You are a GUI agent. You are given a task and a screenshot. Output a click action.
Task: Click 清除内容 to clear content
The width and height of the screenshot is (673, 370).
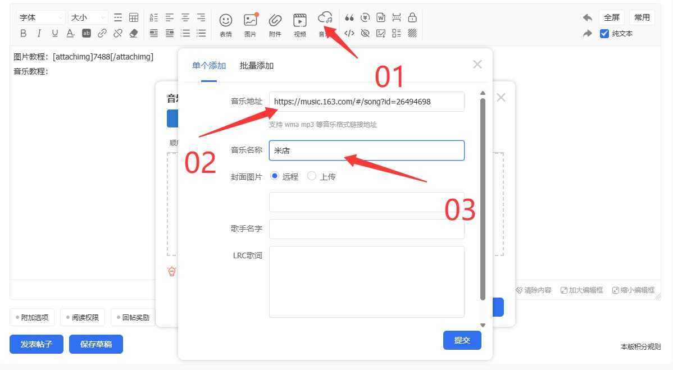pyautogui.click(x=534, y=290)
